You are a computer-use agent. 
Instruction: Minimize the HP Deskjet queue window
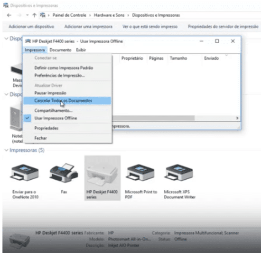click(x=202, y=41)
